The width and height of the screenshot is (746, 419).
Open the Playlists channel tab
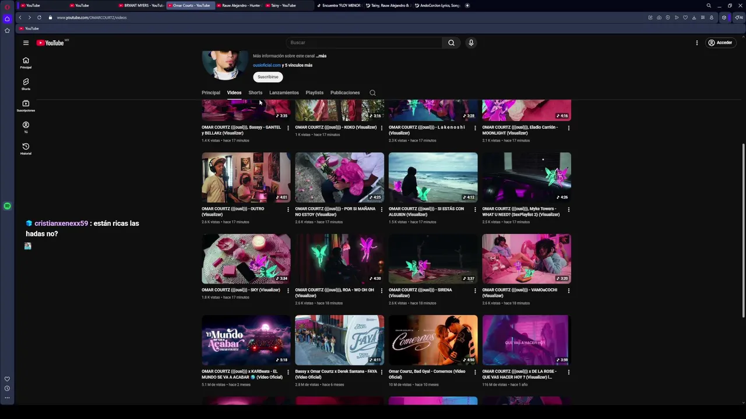tap(314, 93)
